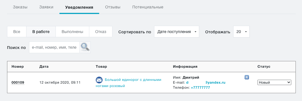The image size is (302, 101).
Task: Select the Отказ filter button
Action: click(101, 32)
